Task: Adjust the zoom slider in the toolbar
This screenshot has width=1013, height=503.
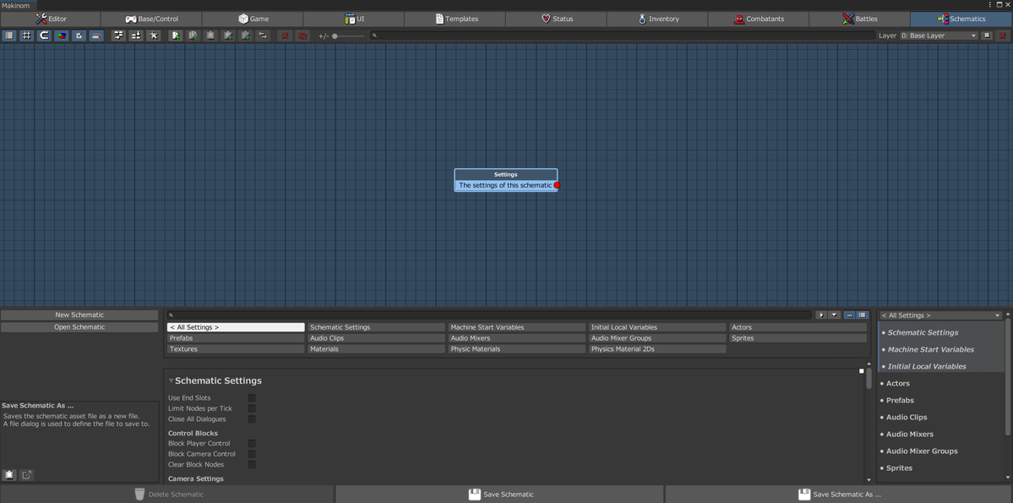Action: point(335,36)
